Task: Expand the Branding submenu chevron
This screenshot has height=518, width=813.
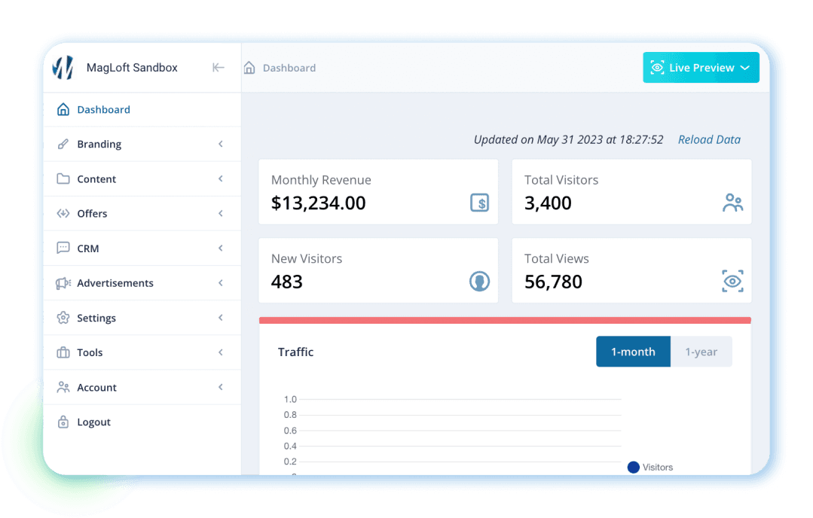Action: tap(221, 144)
